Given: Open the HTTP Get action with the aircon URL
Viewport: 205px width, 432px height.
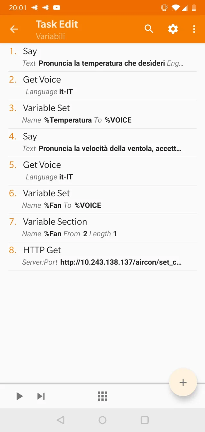Looking at the screenshot, I should coord(102,256).
